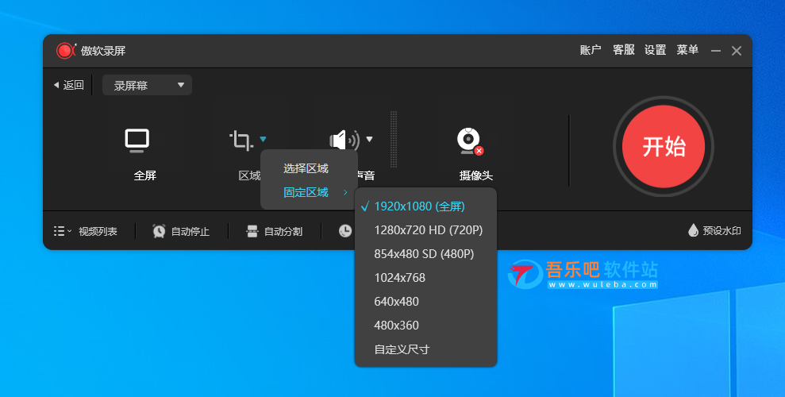Click the dotted volume level meter
This screenshot has height=397, width=785.
[394, 139]
